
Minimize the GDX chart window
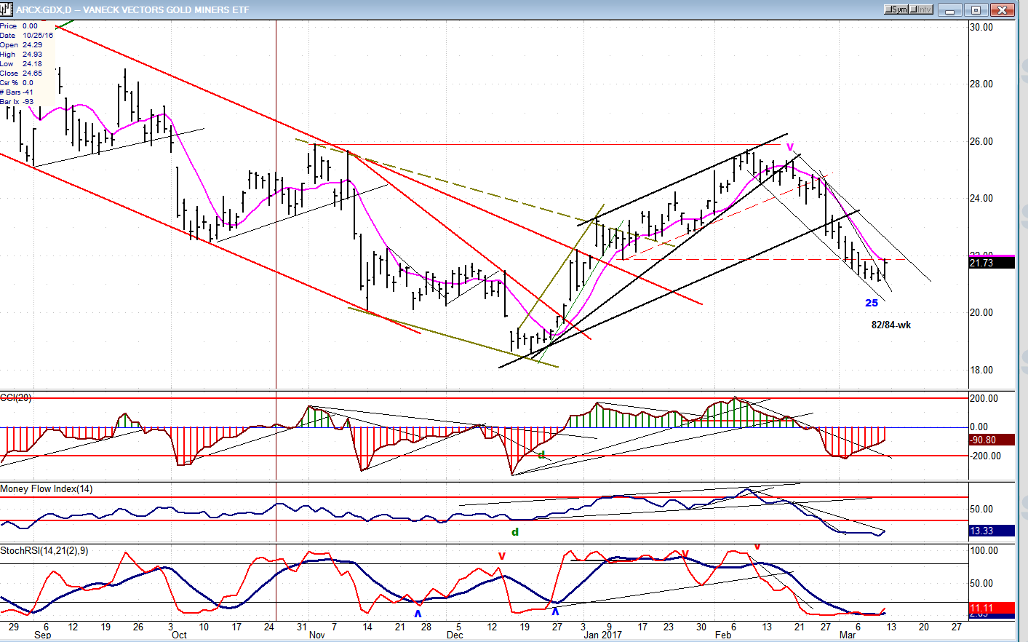(x=950, y=9)
